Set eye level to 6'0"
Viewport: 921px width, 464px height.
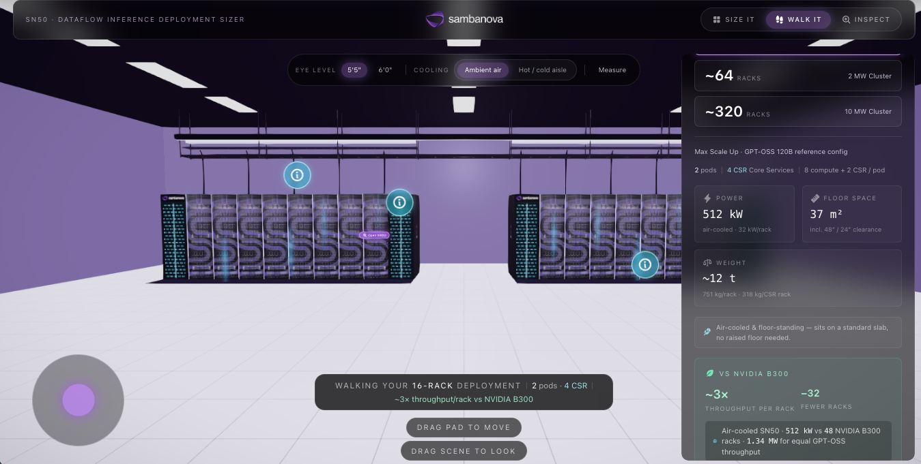coord(386,70)
